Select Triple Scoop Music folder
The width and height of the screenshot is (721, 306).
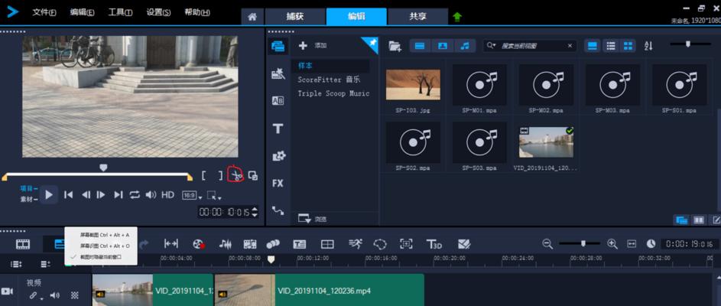pyautogui.click(x=333, y=93)
